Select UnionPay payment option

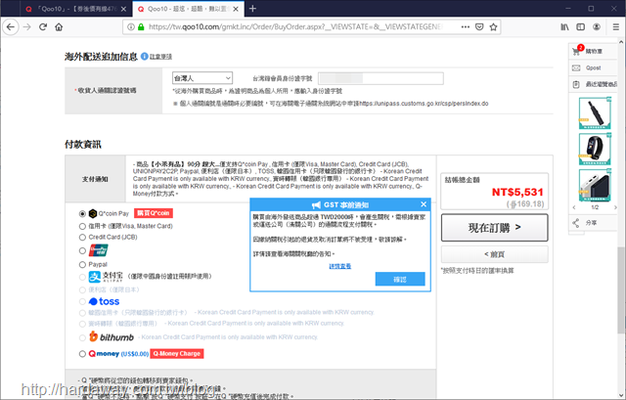coord(82,250)
